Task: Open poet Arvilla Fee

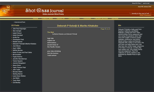Action: (16, 37)
